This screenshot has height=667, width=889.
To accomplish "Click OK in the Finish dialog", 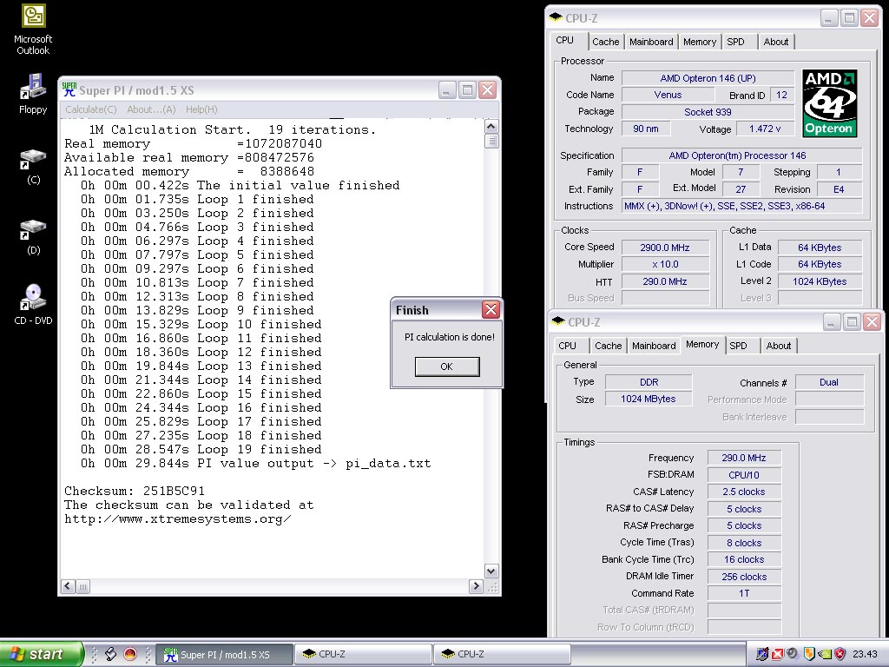I will pyautogui.click(x=447, y=367).
